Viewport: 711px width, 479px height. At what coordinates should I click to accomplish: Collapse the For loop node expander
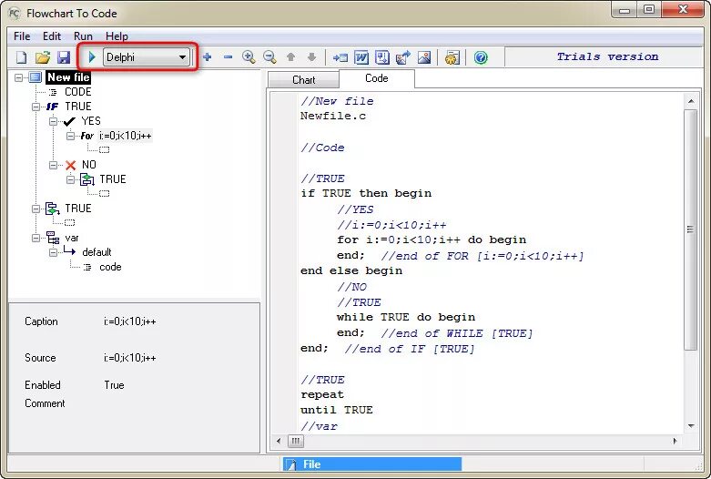70,136
